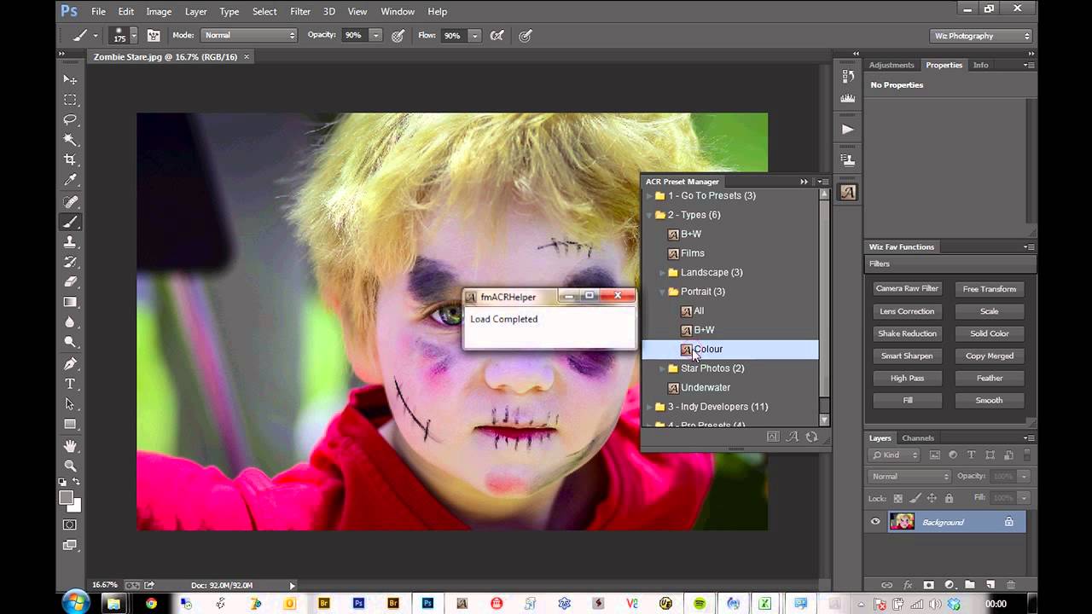
Task: Toggle Quick Mask mode
Action: [70, 524]
